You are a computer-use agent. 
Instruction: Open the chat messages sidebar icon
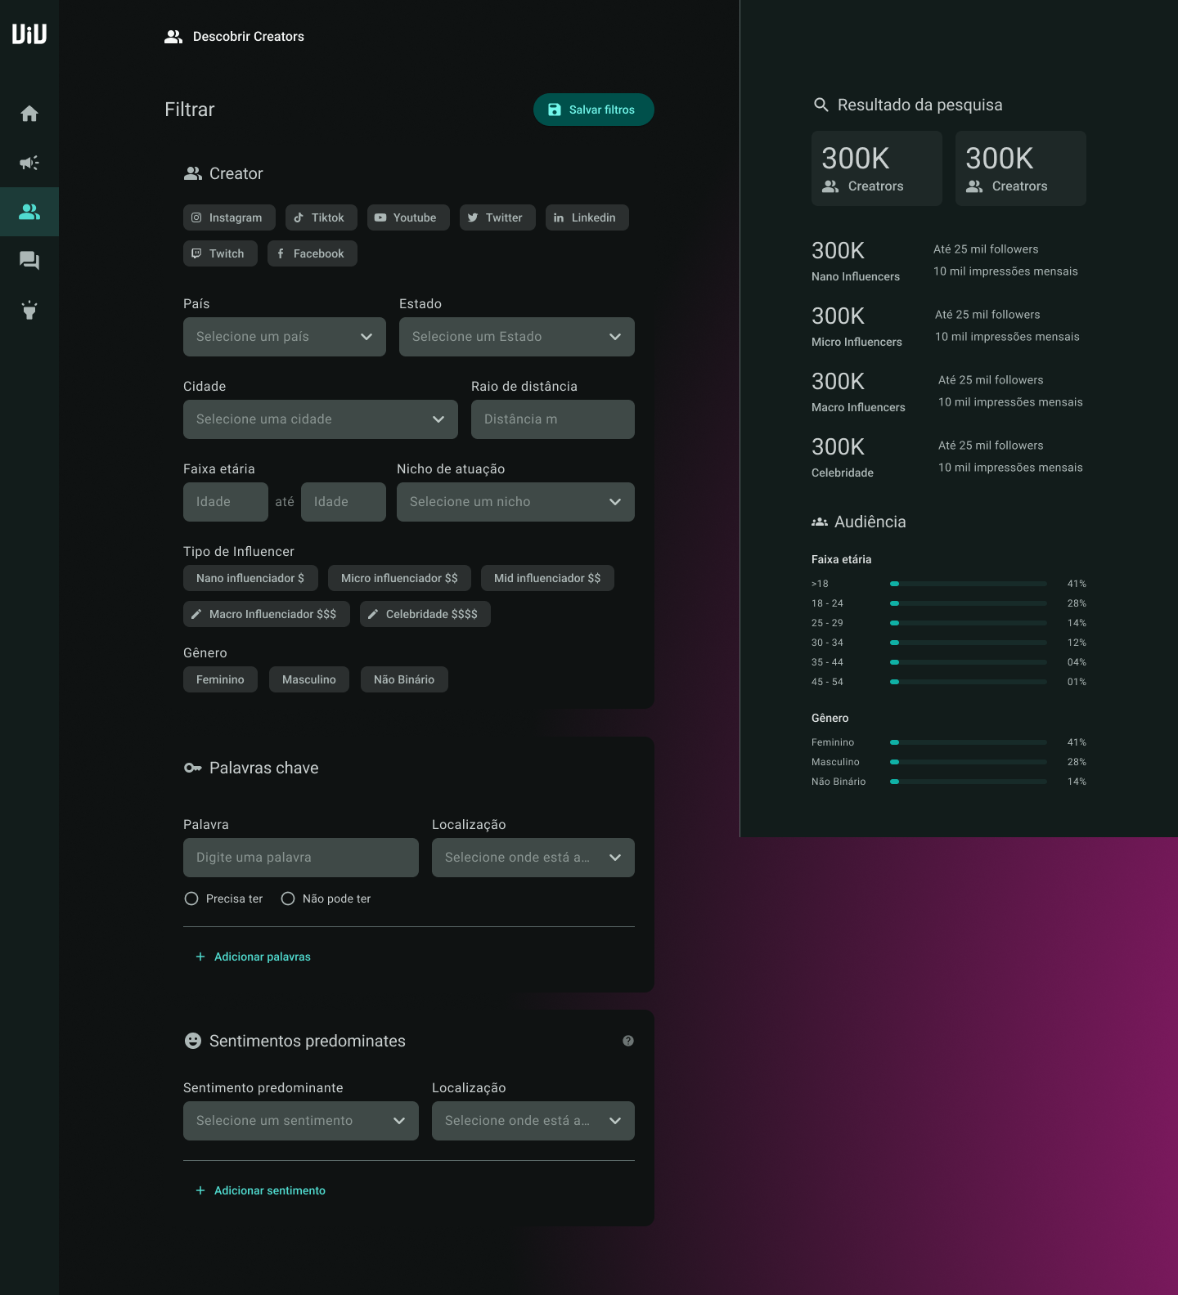tap(29, 261)
